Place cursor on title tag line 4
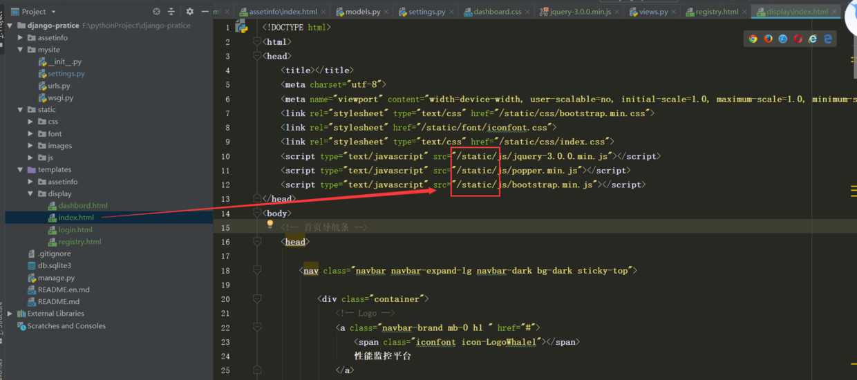 pos(317,70)
